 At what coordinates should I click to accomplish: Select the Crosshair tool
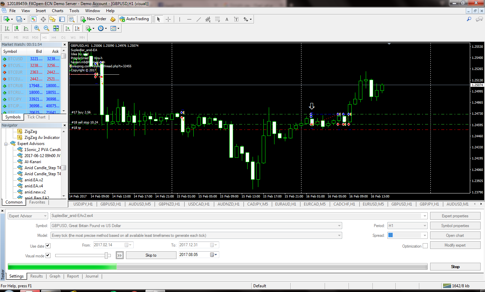pos(168,19)
